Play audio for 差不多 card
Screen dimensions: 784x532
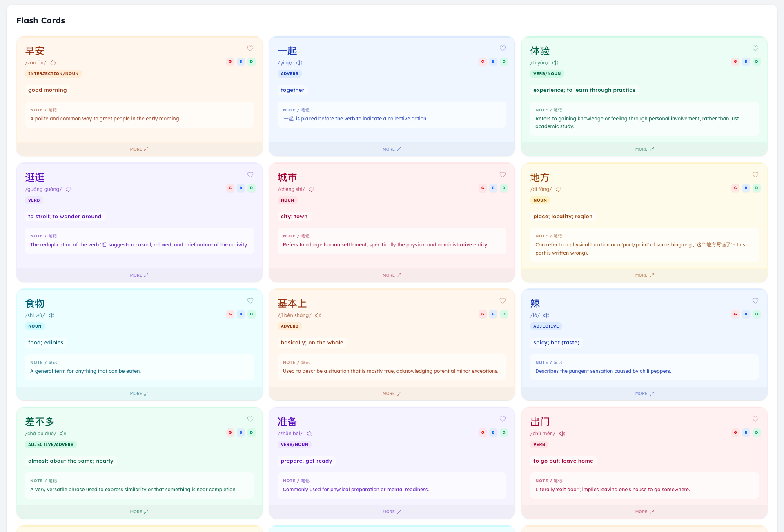(63, 434)
